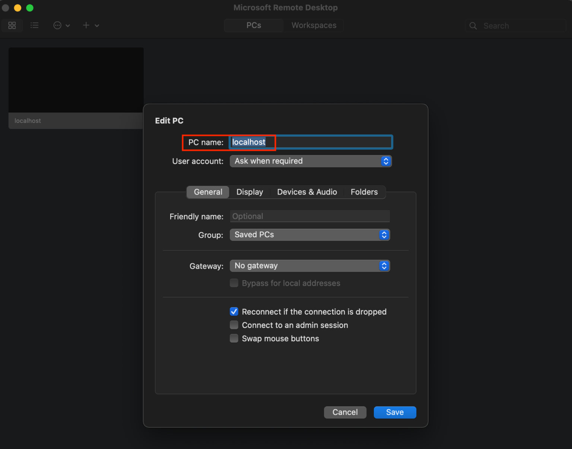Switch to grid view layout
This screenshot has height=449, width=572.
[12, 25]
